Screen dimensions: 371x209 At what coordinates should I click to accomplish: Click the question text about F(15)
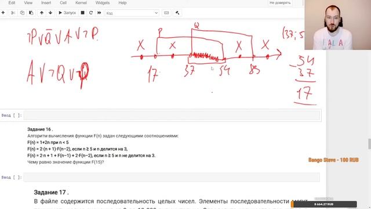tap(66, 162)
